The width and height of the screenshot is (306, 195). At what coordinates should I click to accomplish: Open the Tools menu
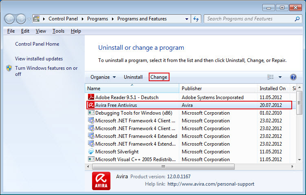[x=58, y=31]
